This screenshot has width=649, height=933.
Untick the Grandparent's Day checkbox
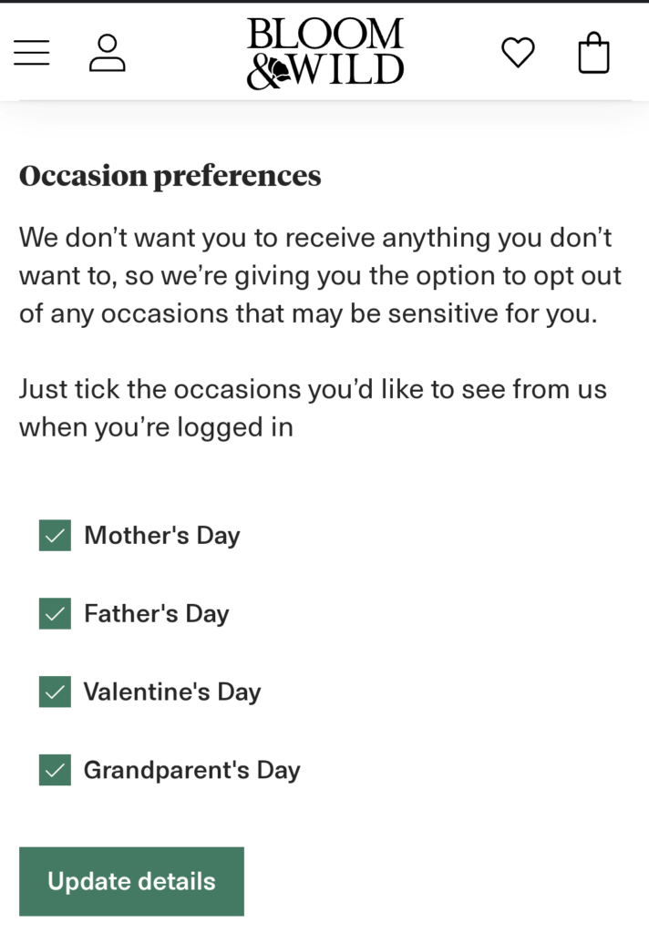pyautogui.click(x=54, y=770)
